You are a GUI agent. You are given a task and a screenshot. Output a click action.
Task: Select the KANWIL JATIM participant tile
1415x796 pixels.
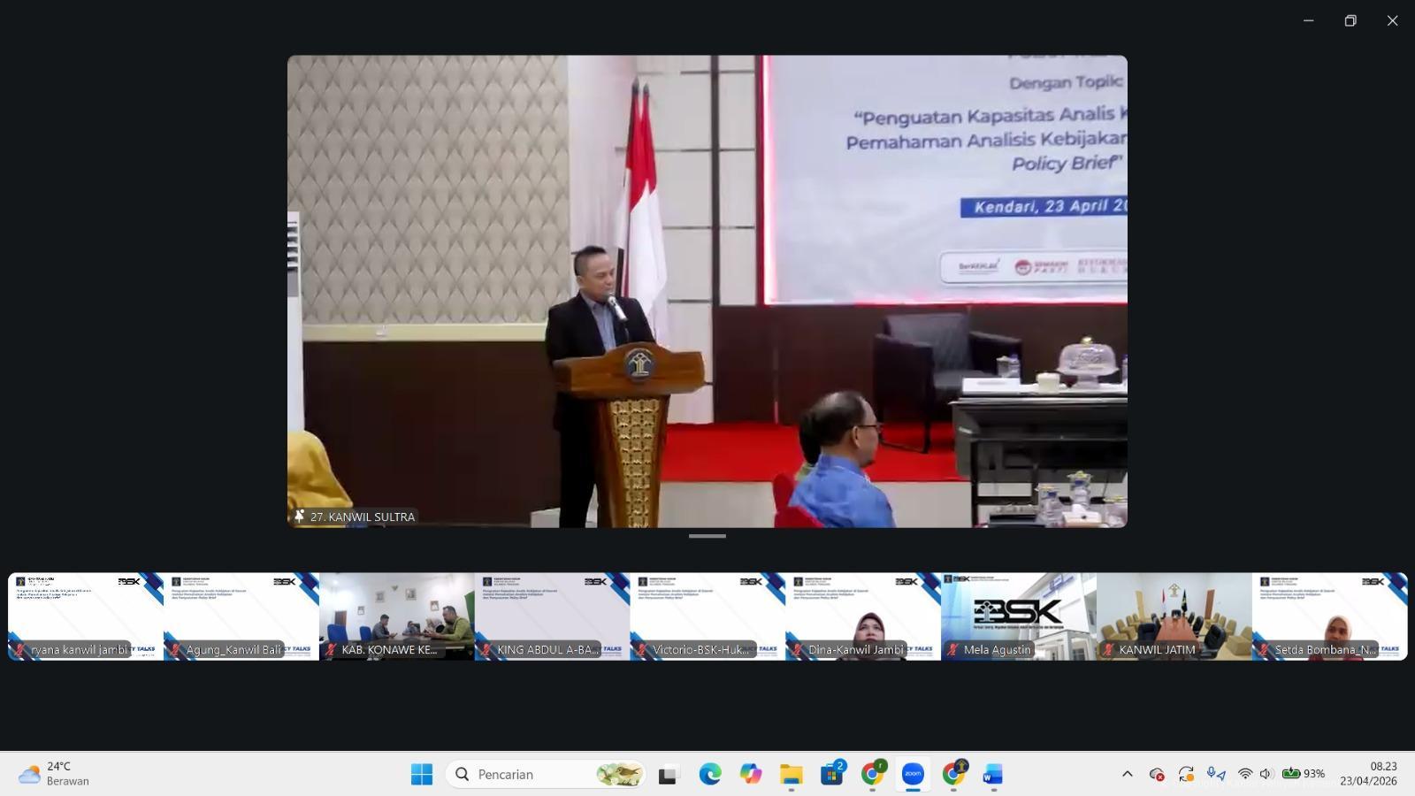pyautogui.click(x=1174, y=616)
